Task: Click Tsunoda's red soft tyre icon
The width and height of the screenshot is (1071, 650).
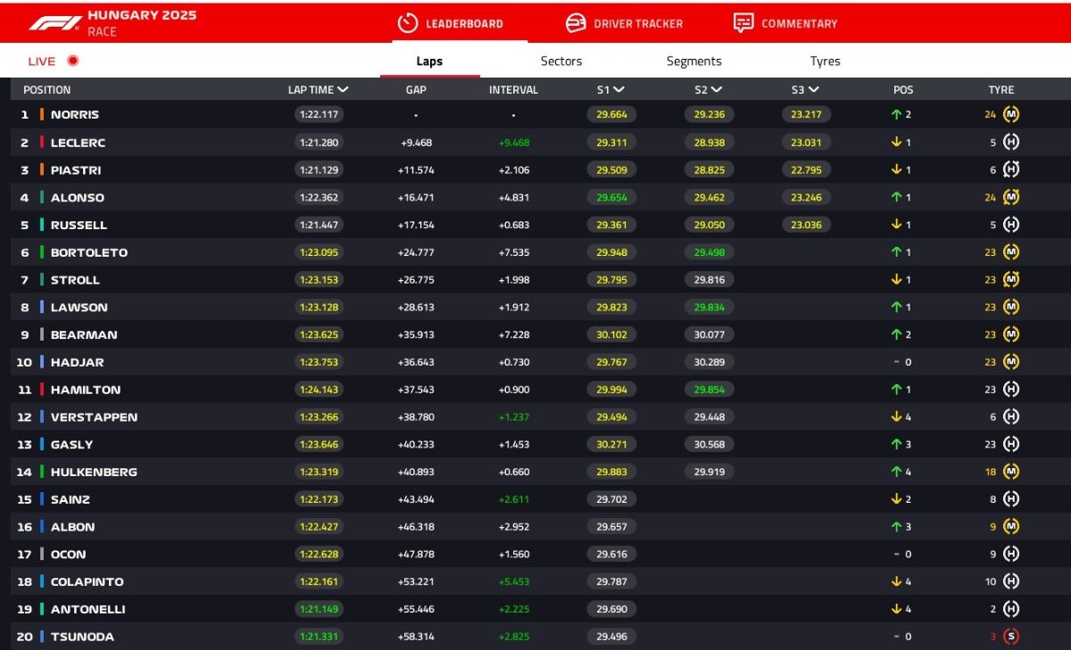Action: [1010, 637]
